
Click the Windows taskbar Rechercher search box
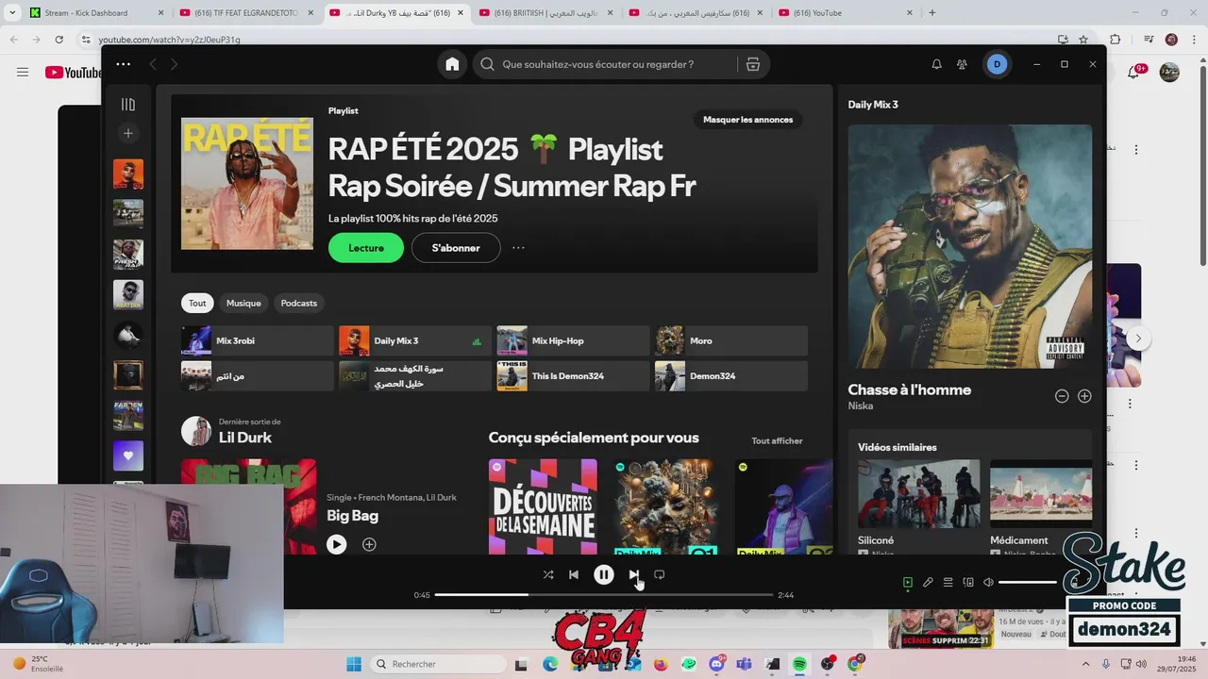[438, 664]
